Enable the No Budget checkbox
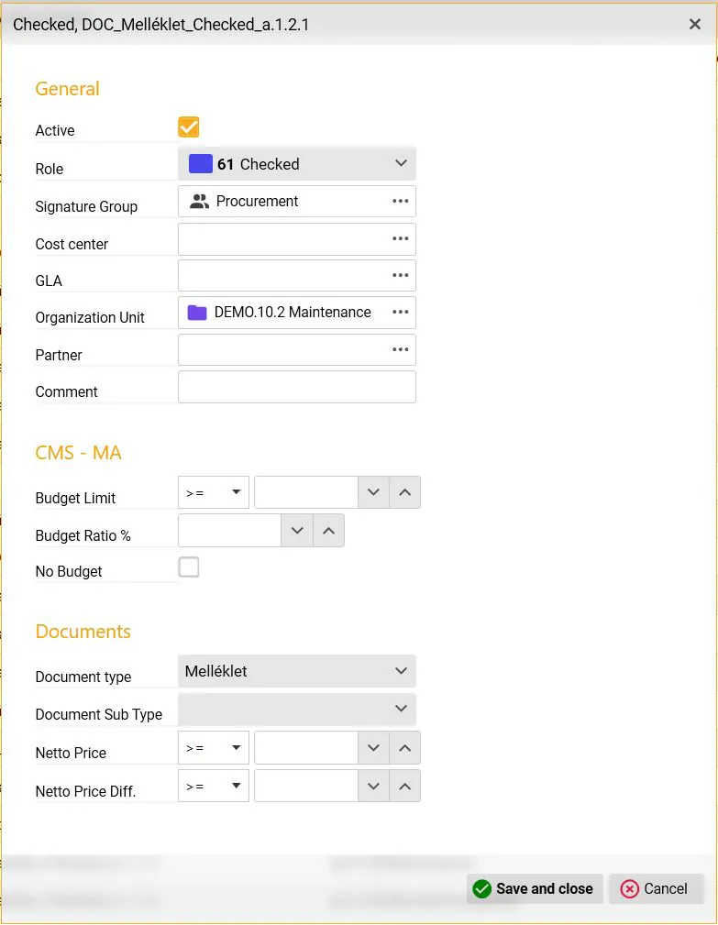Screen dimensions: 718x925 [189, 567]
